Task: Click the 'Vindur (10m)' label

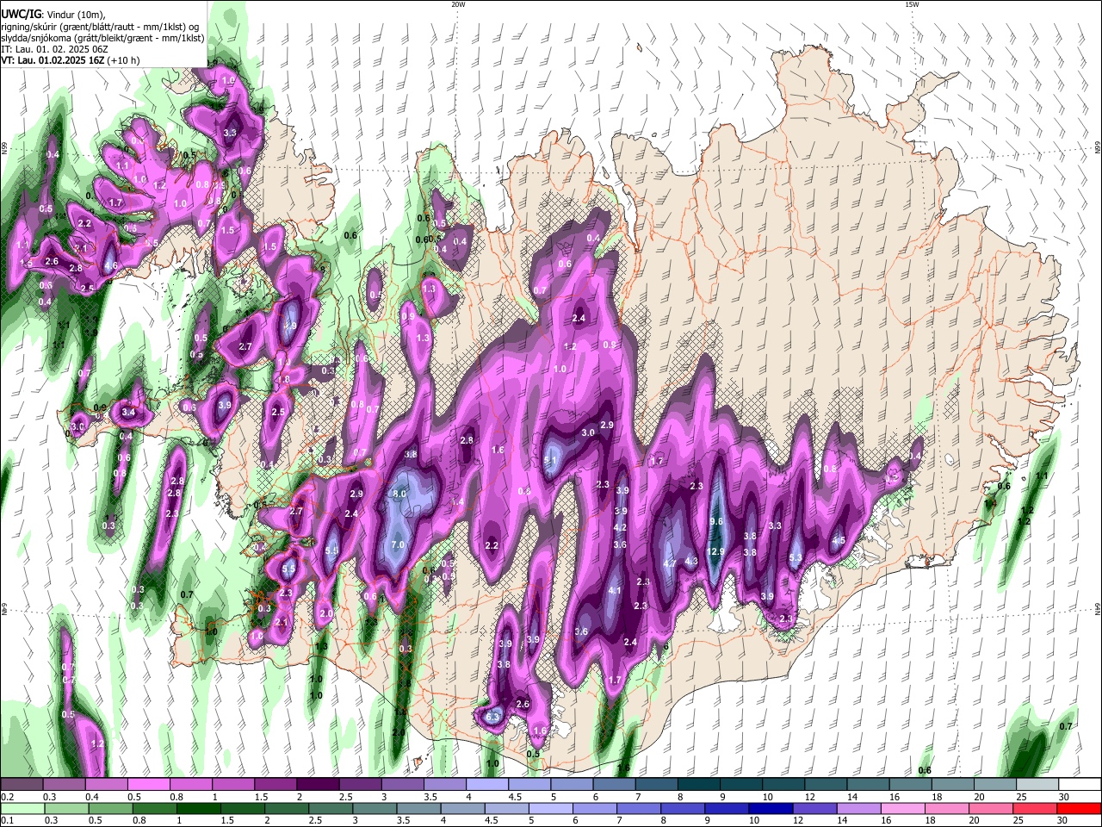Action: click(74, 14)
